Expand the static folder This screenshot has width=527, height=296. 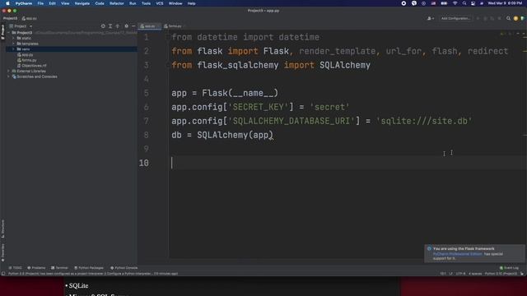click(x=14, y=39)
